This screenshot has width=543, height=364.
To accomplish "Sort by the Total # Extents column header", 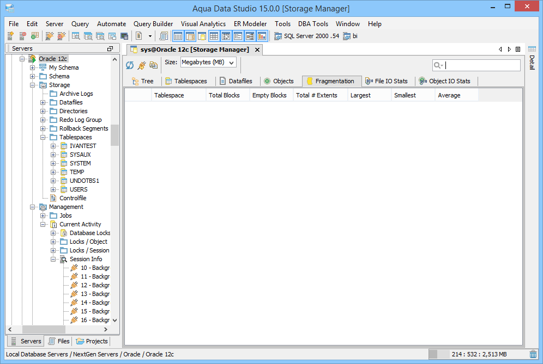I will coord(321,95).
